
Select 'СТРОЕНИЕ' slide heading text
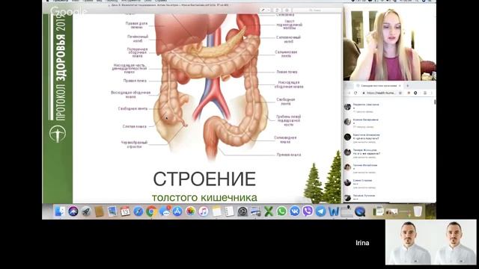pyautogui.click(x=204, y=179)
